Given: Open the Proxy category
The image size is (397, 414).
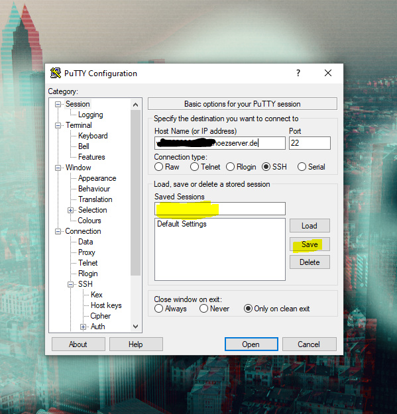Looking at the screenshot, I should 87,252.
